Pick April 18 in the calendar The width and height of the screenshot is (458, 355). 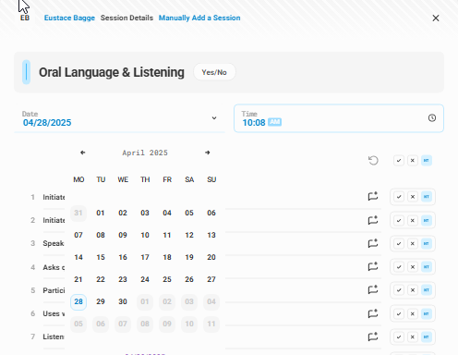[167, 257]
